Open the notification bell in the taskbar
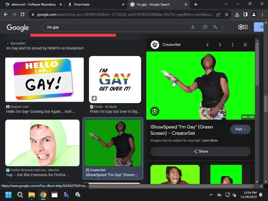Image resolution: width=268 pixels, height=201 pixels. 261,195
